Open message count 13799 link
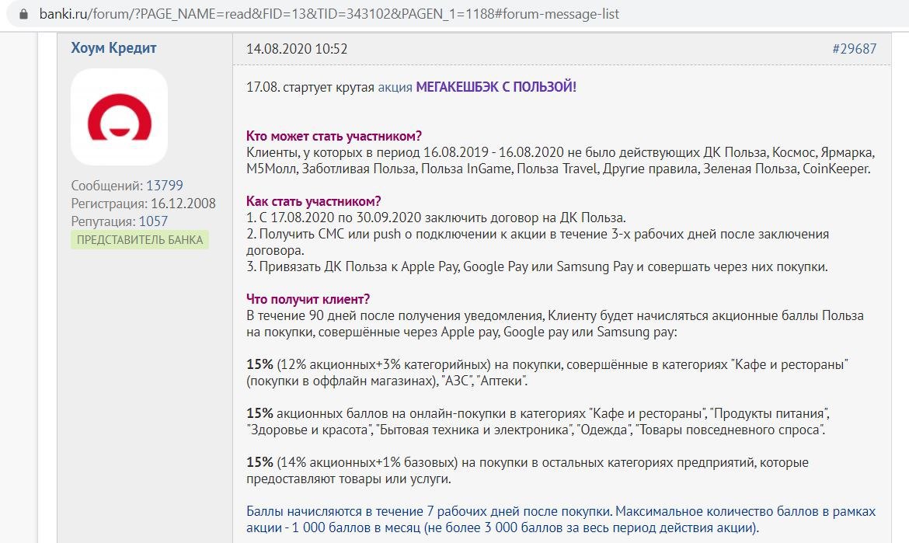 [x=164, y=186]
